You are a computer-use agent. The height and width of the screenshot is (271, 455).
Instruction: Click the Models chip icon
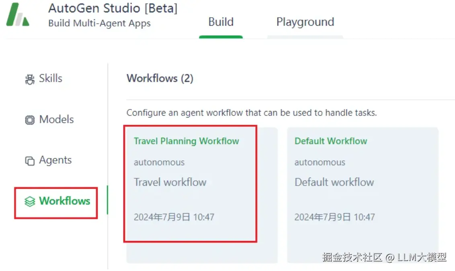[30, 120]
